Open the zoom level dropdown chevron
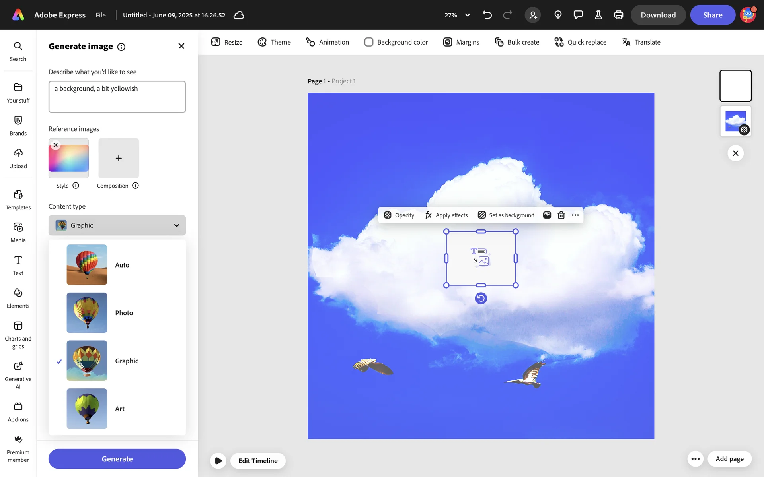 (468, 15)
